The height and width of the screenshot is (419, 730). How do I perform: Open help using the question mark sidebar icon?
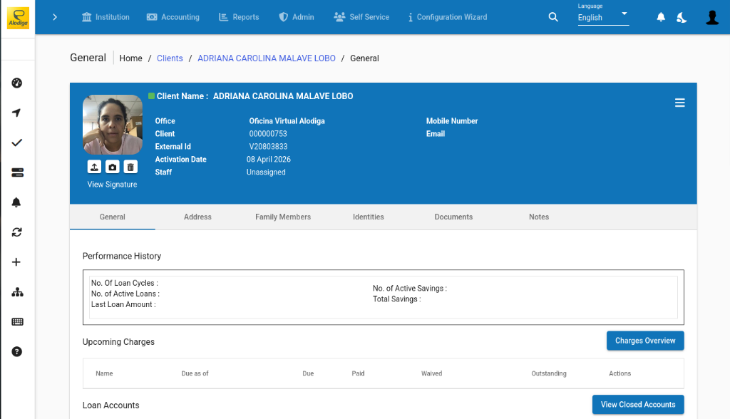pyautogui.click(x=17, y=351)
